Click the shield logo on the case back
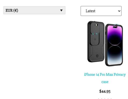The height and width of the screenshot is (99, 128). (97, 56)
